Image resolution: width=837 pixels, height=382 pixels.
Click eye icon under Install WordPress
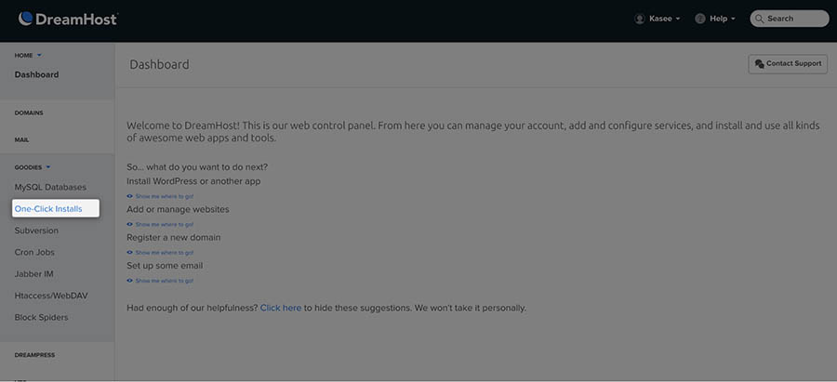point(130,196)
